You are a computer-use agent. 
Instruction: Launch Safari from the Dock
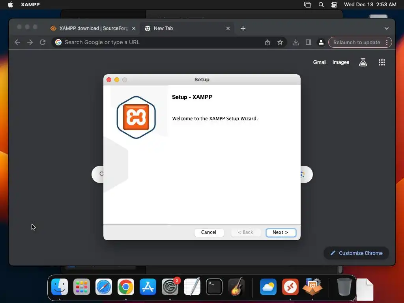tap(104, 287)
